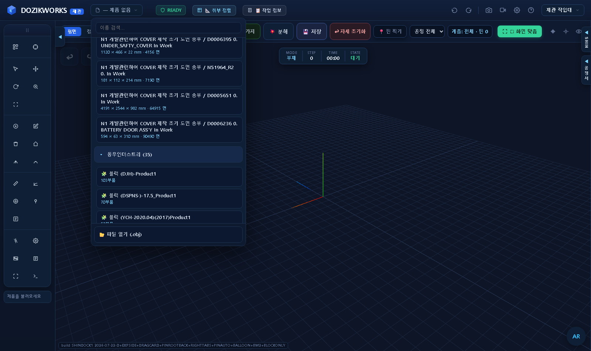The image size is (591, 351).
Task: Select the N51964_R2 product entry
Action: point(170,74)
